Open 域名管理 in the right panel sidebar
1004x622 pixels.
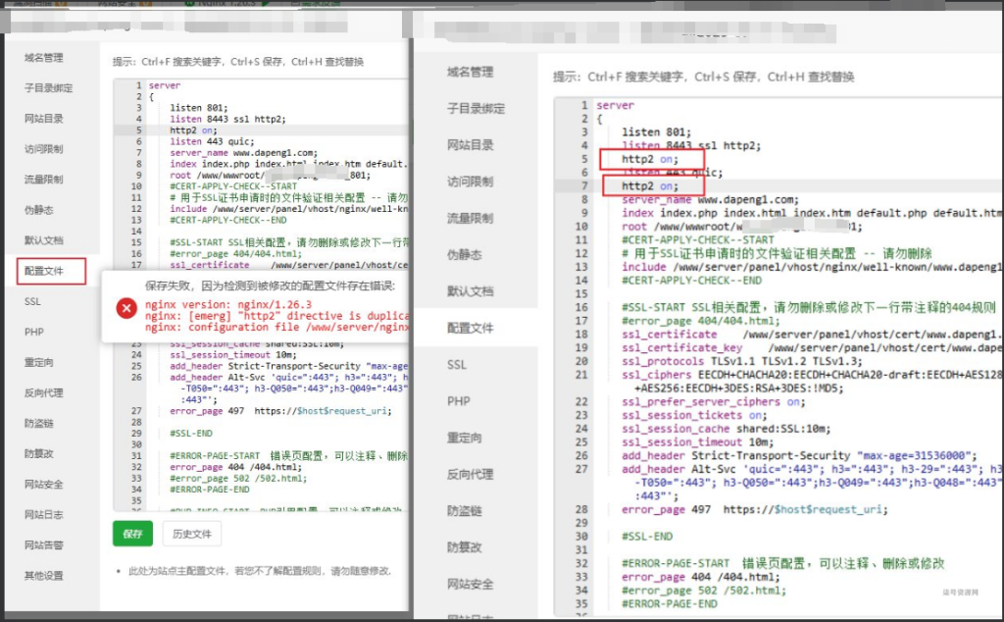tap(471, 72)
